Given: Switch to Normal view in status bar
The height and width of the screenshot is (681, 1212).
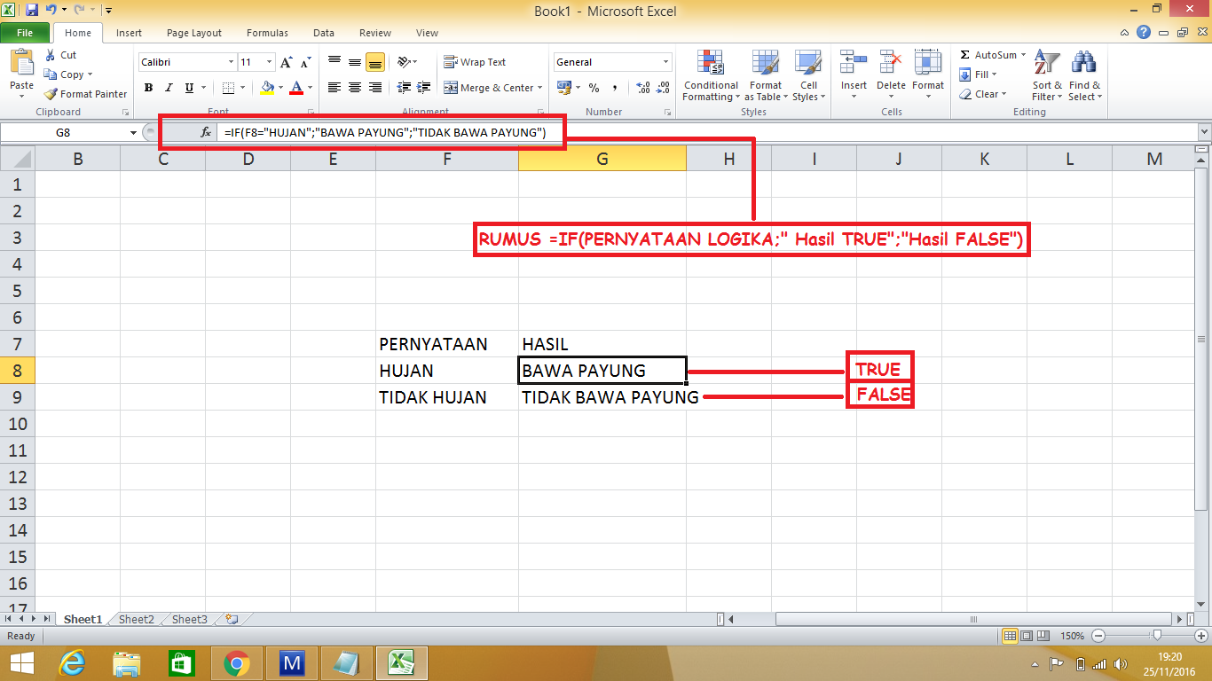Looking at the screenshot, I should coord(1010,636).
